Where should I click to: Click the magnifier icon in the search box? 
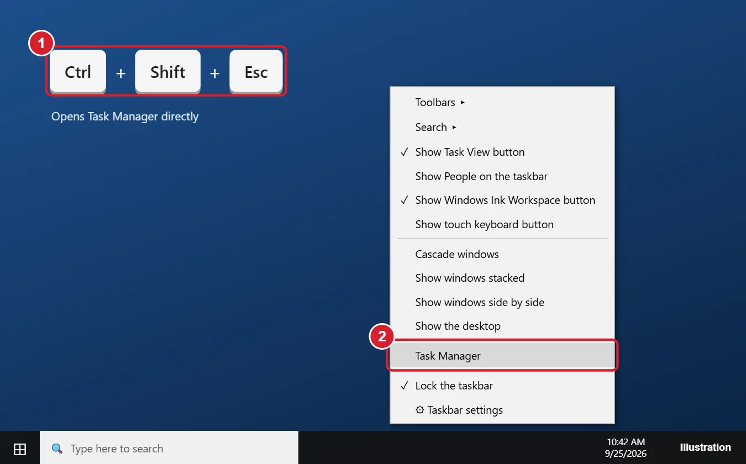pyautogui.click(x=57, y=449)
